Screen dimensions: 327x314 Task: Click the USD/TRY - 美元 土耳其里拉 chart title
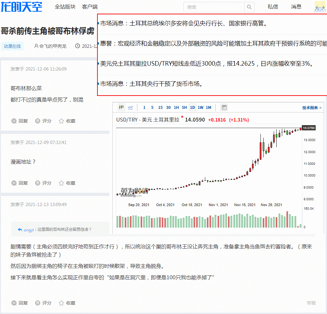point(148,120)
